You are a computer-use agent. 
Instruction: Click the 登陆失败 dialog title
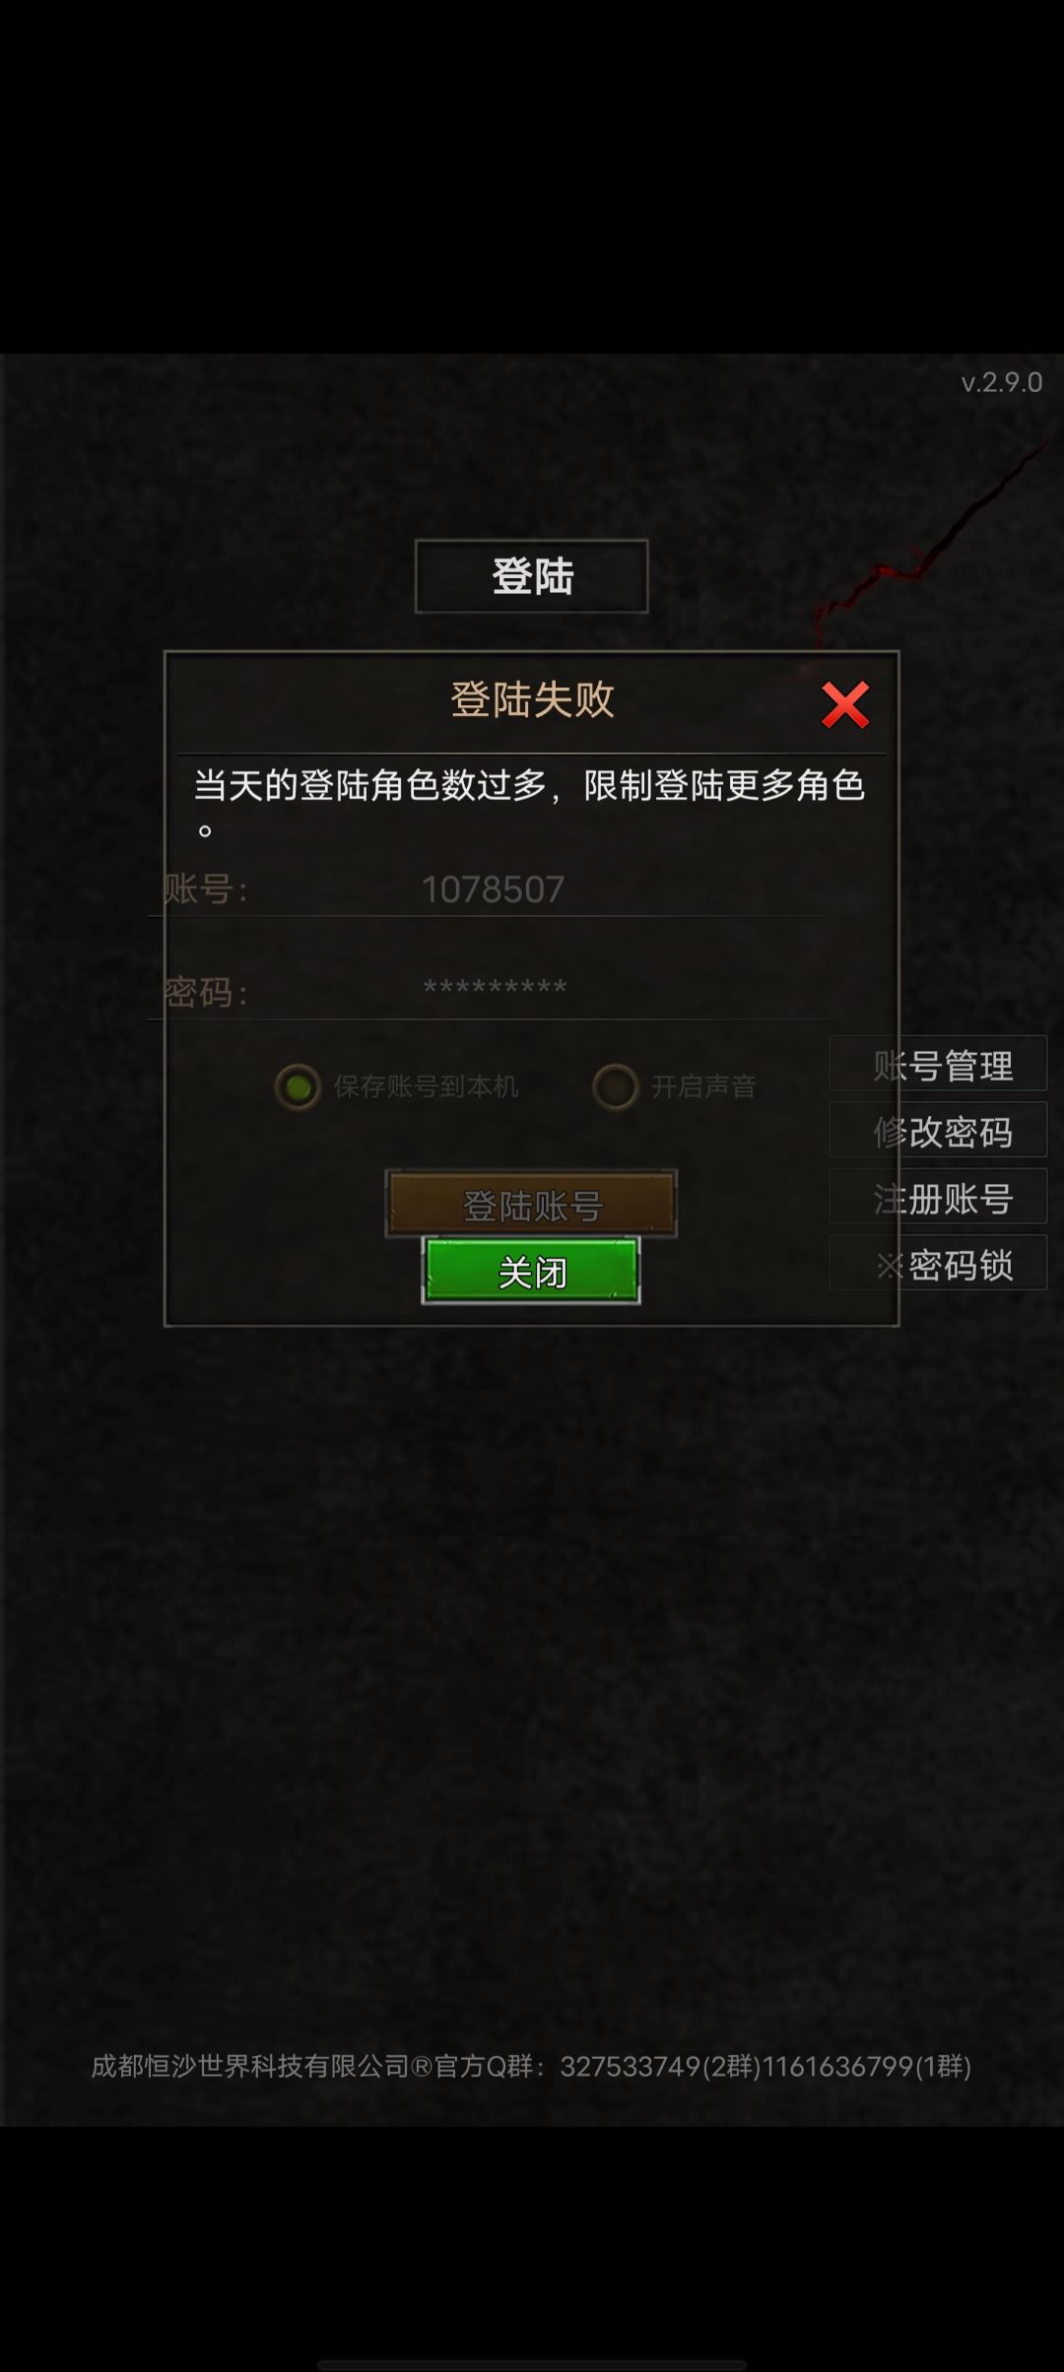[532, 700]
